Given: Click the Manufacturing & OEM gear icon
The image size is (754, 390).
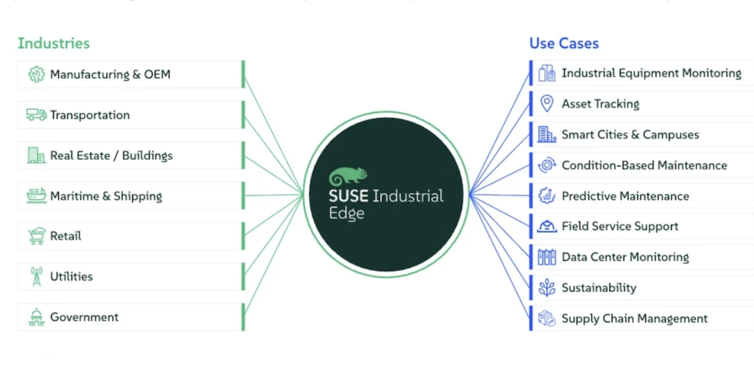Looking at the screenshot, I should click(x=36, y=74).
